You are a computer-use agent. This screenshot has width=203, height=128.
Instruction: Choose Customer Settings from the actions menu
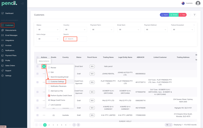point(57,82)
